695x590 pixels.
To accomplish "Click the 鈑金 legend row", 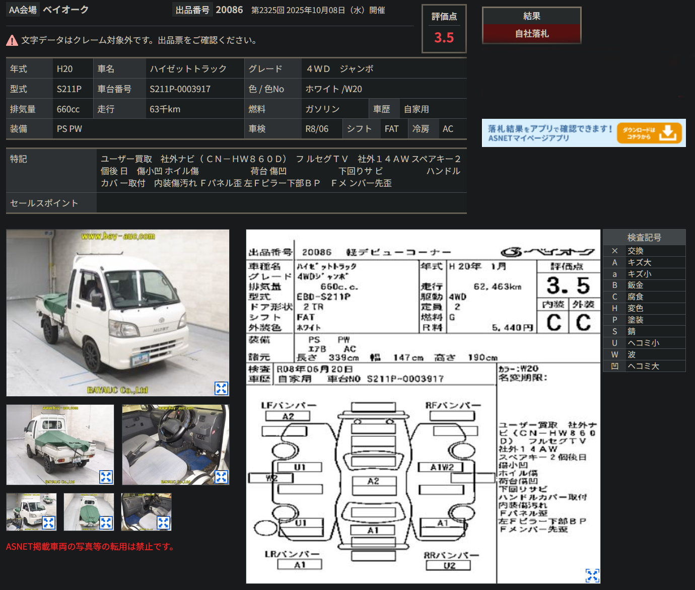I will 644,285.
